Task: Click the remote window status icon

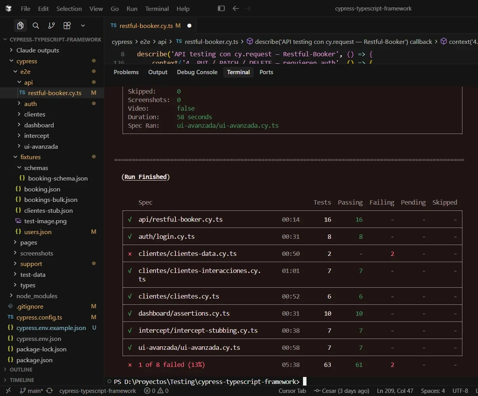Action: point(9,391)
